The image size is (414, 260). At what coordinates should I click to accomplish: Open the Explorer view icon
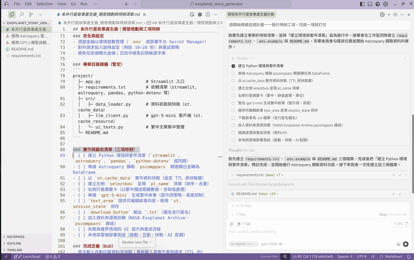click(x=12, y=14)
